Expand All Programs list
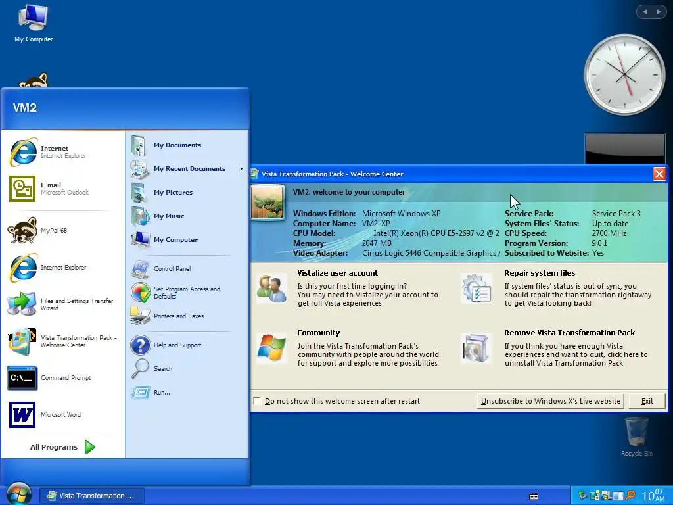This screenshot has width=673, height=505. pos(62,447)
